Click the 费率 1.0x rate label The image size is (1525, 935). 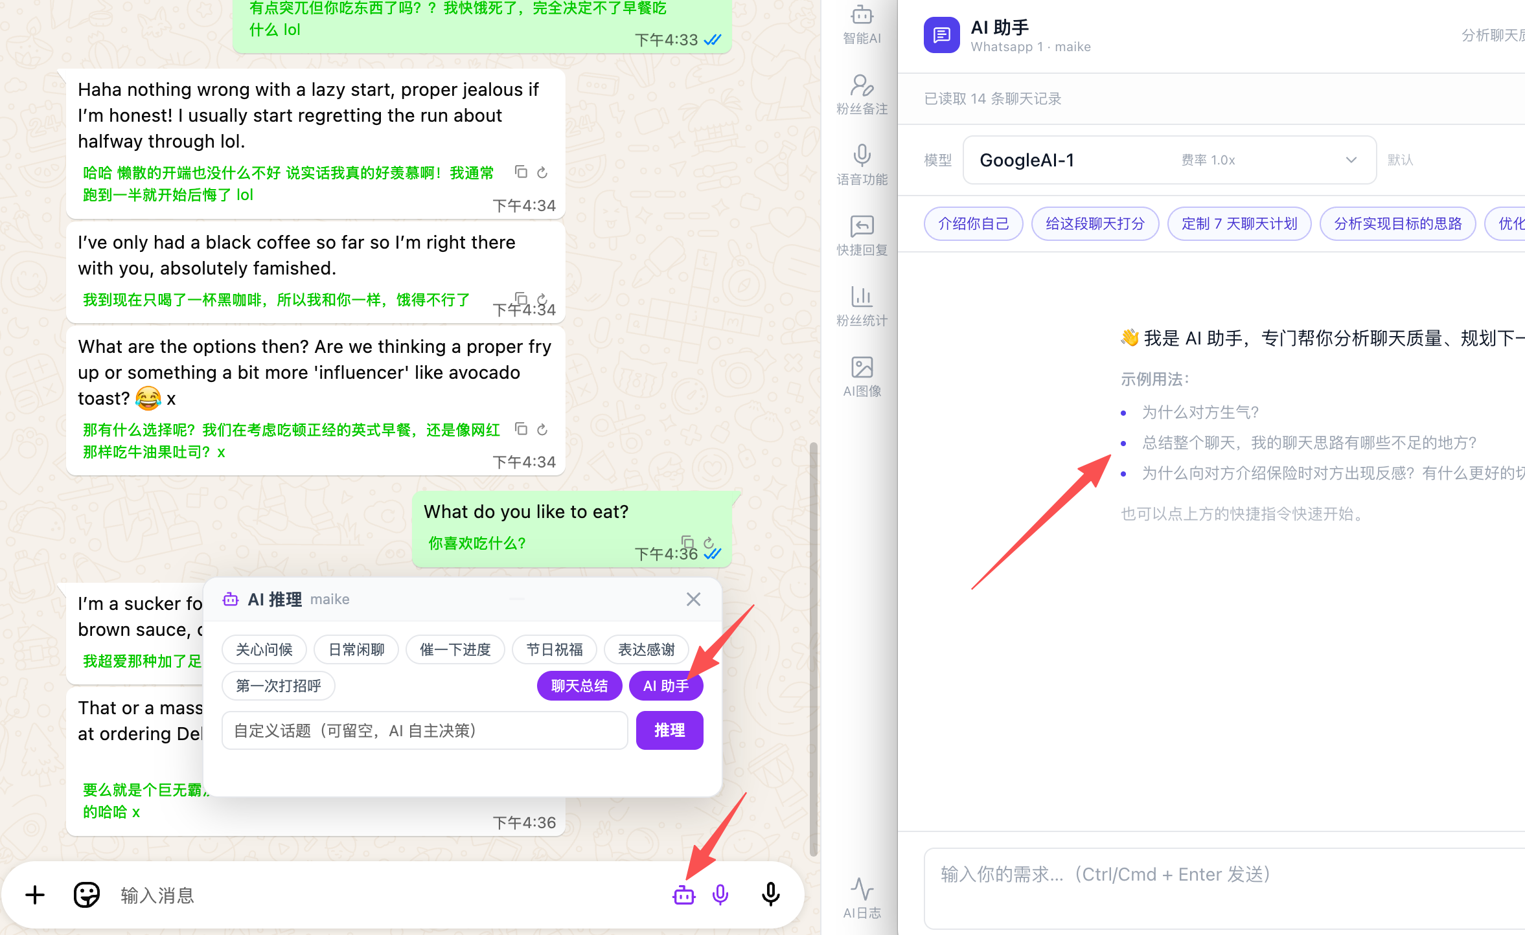click(1208, 160)
